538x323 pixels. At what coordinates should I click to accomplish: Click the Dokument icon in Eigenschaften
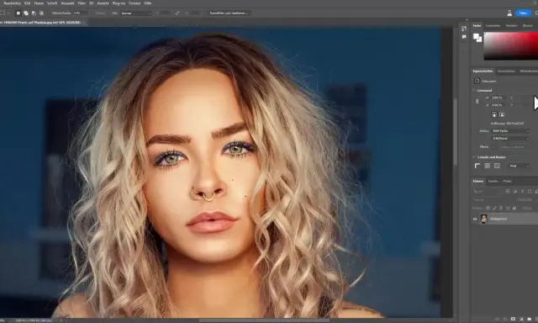pos(477,81)
